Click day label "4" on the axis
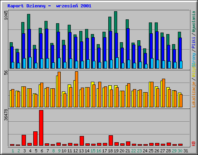Viewport: 198px width, 155px height. point(30,151)
